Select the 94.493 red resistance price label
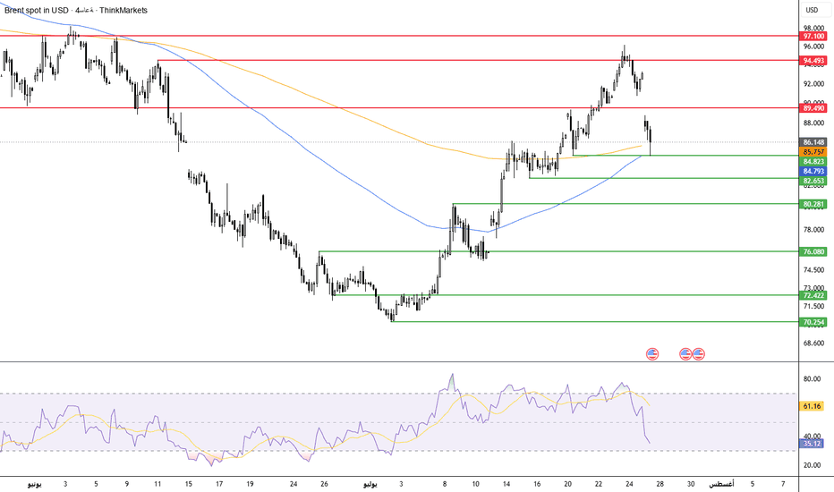 tap(813, 61)
